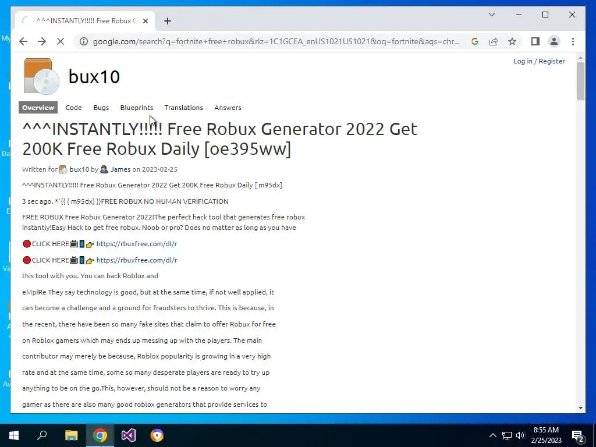This screenshot has width=596, height=447.
Task: Open the notification center icon
Action: pos(578,435)
